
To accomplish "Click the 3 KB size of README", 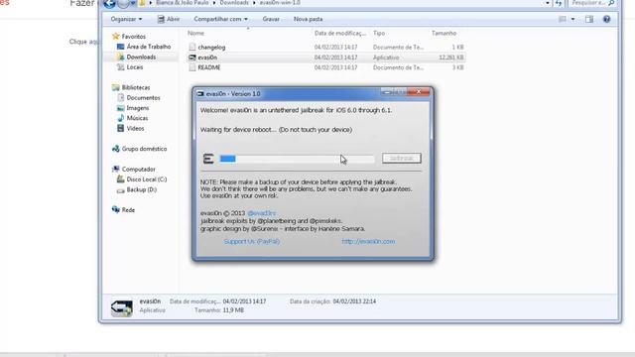I will [457, 67].
